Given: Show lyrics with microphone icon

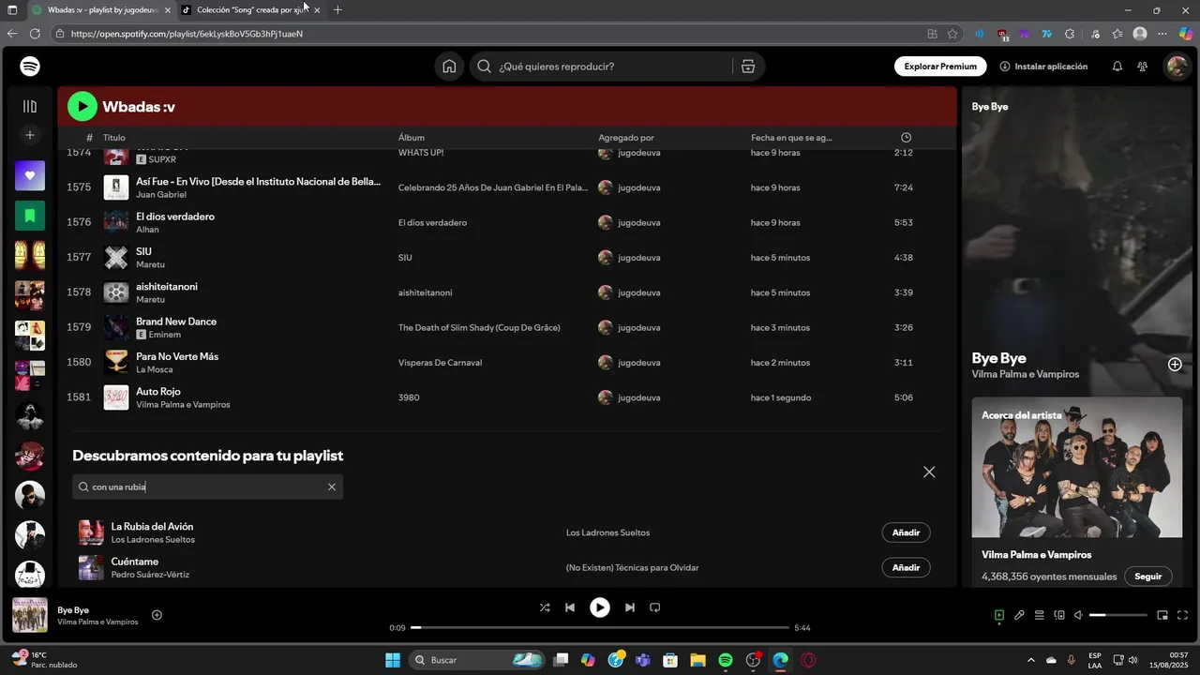Looking at the screenshot, I should [1019, 615].
